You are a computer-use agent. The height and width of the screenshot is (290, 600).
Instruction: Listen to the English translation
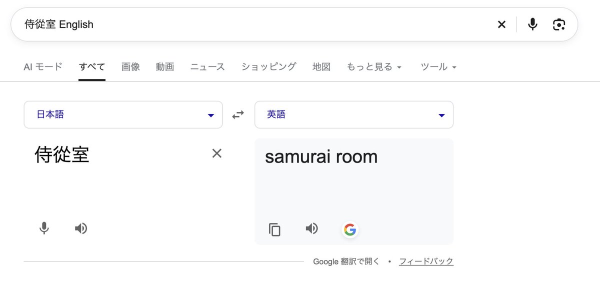[x=311, y=228]
